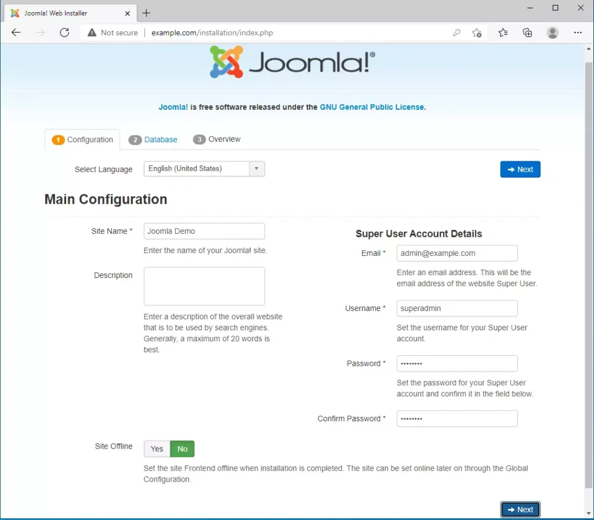Click the browser forward arrow
The image size is (594, 520).
coord(40,32)
